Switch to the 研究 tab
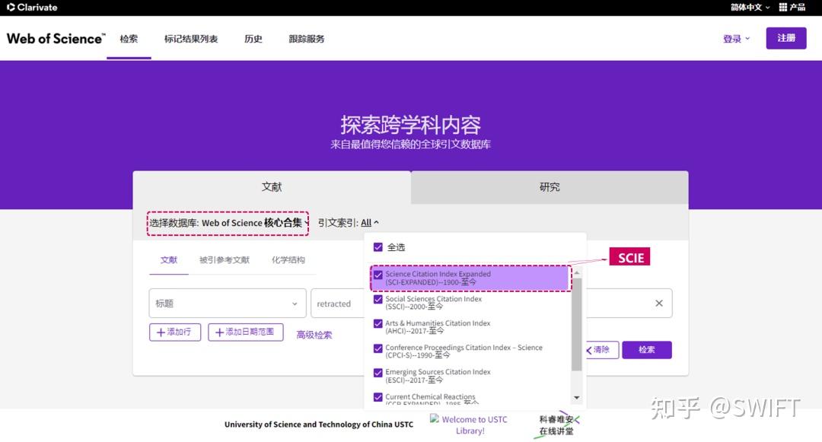Screen dimensions: 822x442 tap(548, 186)
